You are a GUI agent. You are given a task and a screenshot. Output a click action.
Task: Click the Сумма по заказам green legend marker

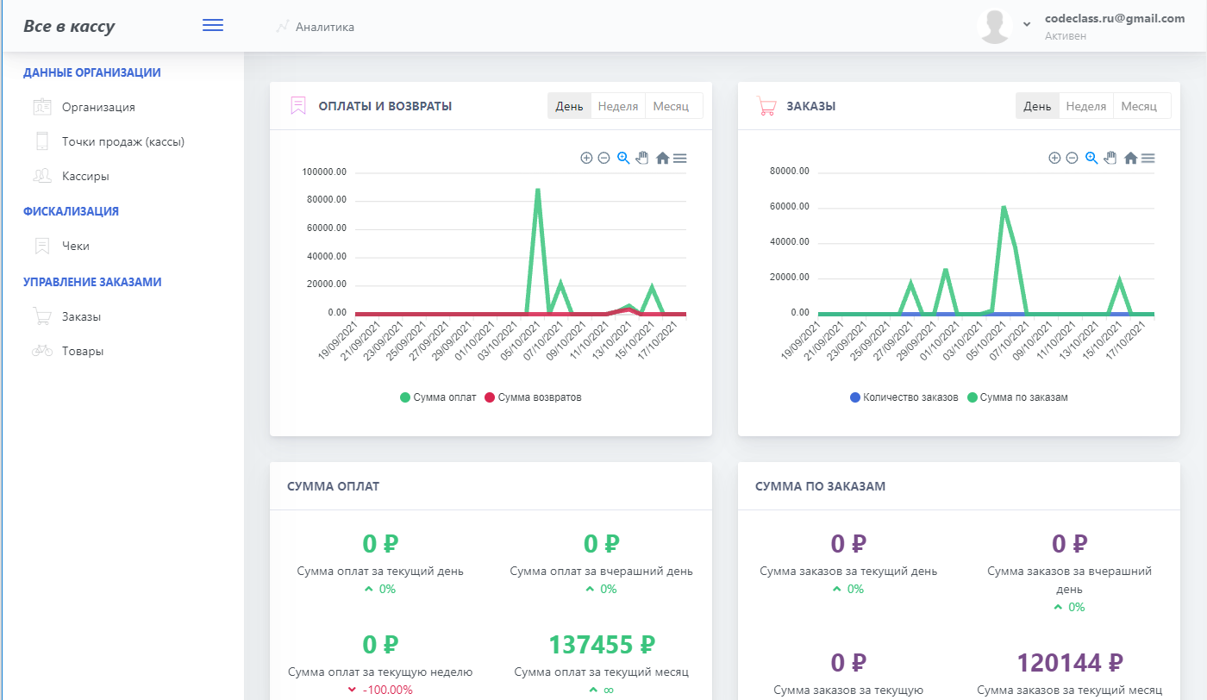[972, 397]
